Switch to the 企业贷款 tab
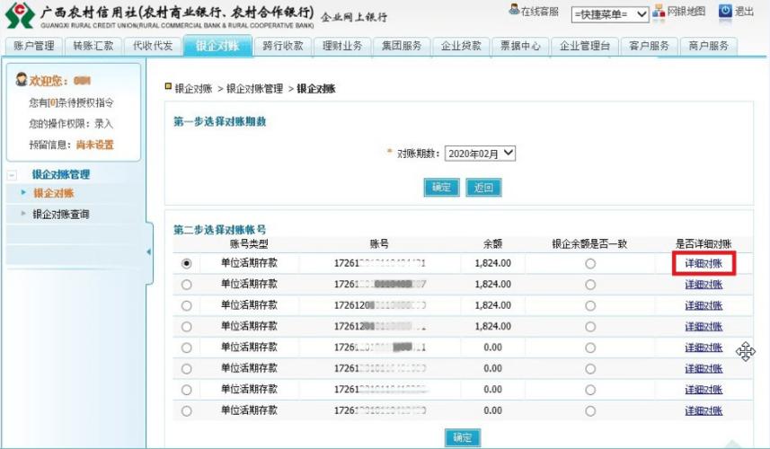This screenshot has height=449, width=770. pos(461,46)
